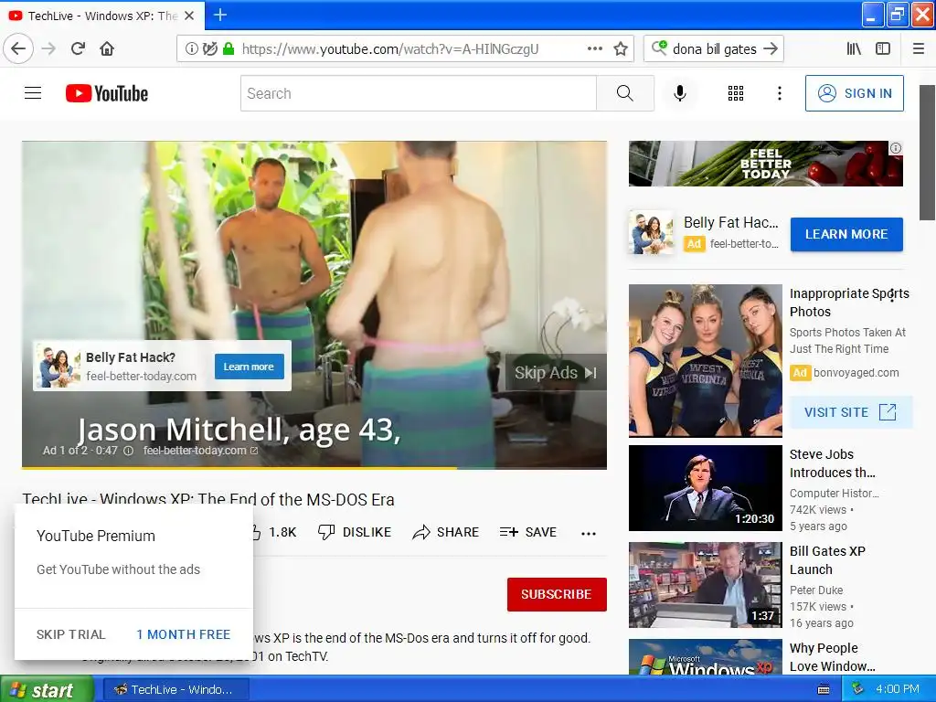The image size is (936, 702).
Task: Reload the page with refresh icon
Action: click(79, 49)
